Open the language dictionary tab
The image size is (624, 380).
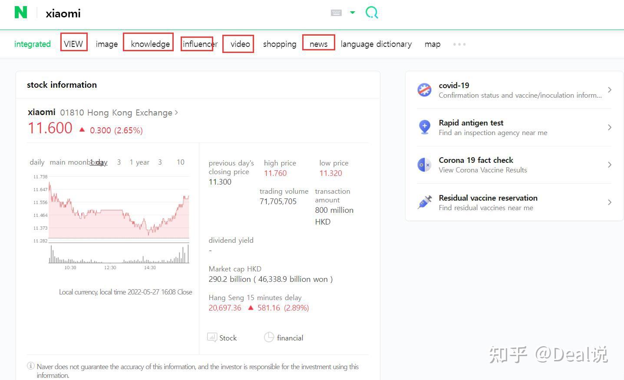376,44
